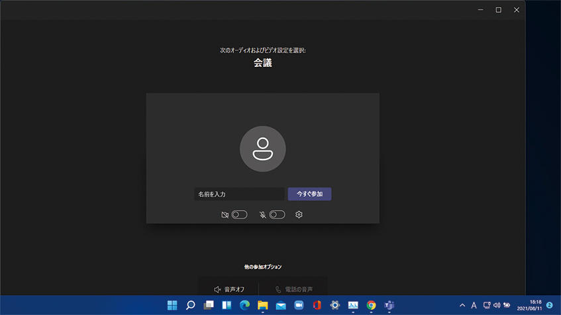Screen dimensions: 561x315
Task: Open the notification count badge
Action: [550, 305]
